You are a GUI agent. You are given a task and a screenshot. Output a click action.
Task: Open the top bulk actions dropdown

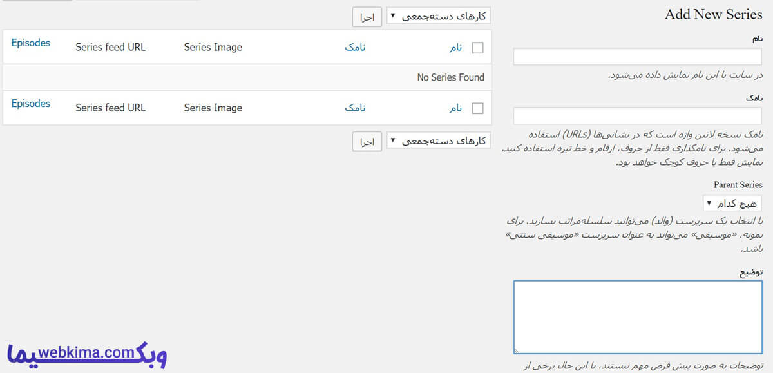[438, 17]
